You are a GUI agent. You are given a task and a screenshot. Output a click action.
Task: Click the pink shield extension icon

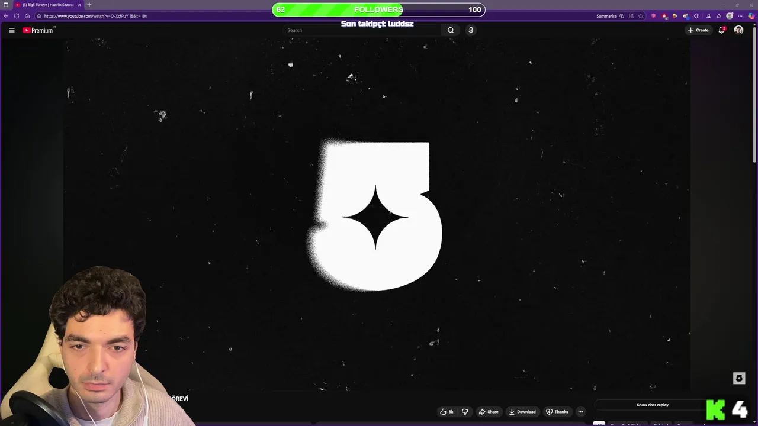click(x=654, y=16)
